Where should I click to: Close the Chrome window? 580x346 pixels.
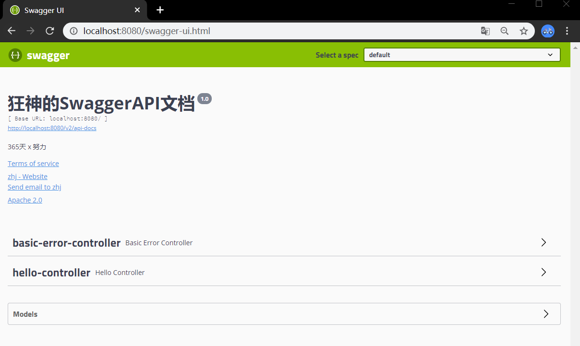click(x=566, y=4)
